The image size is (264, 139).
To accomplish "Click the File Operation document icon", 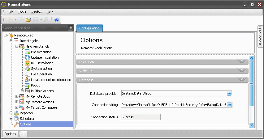I will (28, 74).
